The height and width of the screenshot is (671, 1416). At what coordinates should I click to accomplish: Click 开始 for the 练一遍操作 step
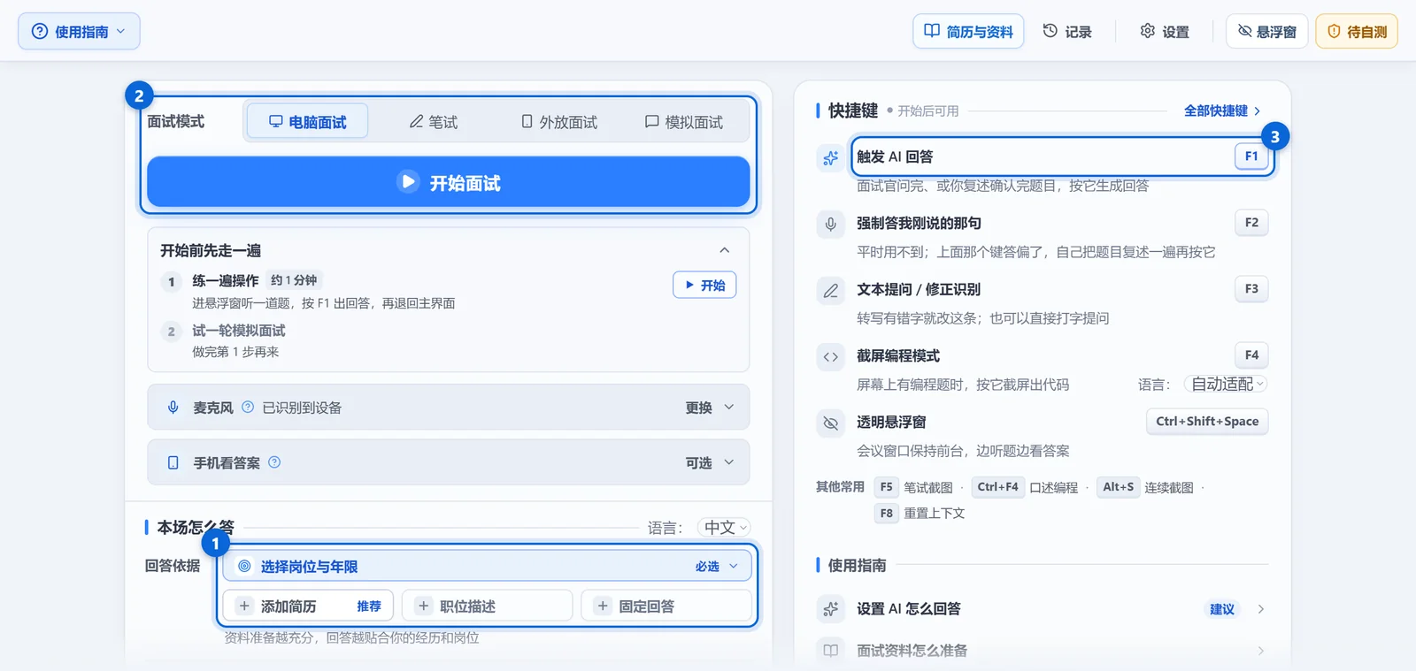click(x=704, y=286)
